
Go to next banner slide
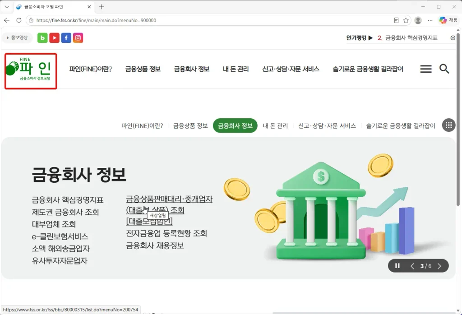439,266
